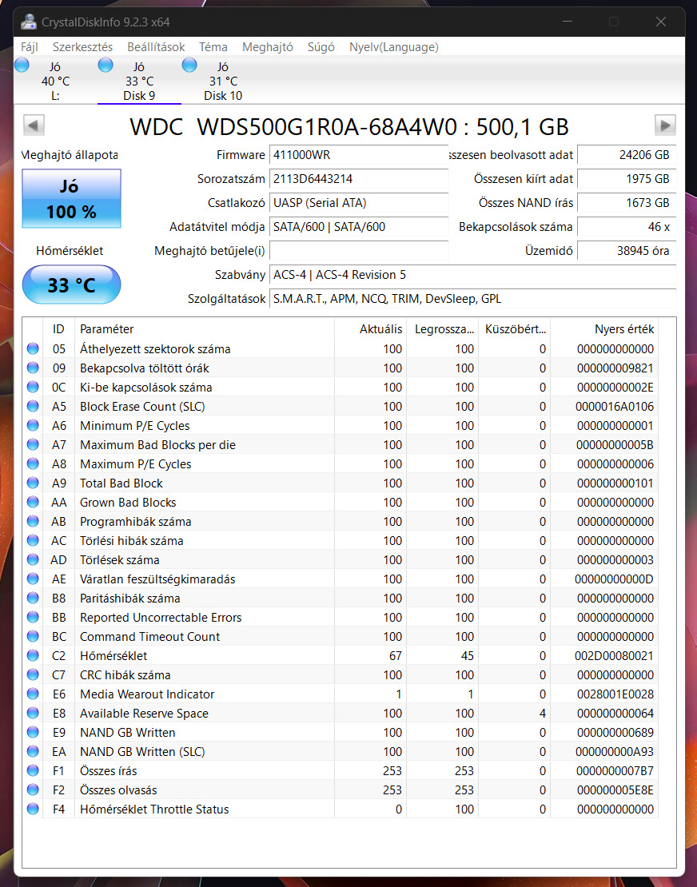Select the health indicator circle for Disk 9

pyautogui.click(x=106, y=65)
